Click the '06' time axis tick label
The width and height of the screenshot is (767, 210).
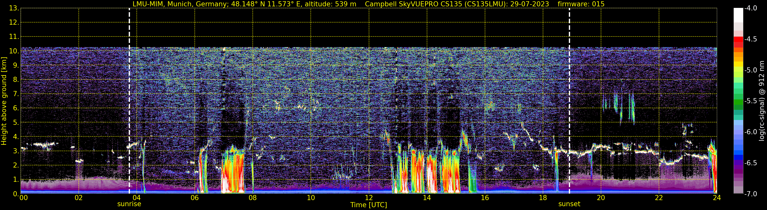(x=195, y=198)
